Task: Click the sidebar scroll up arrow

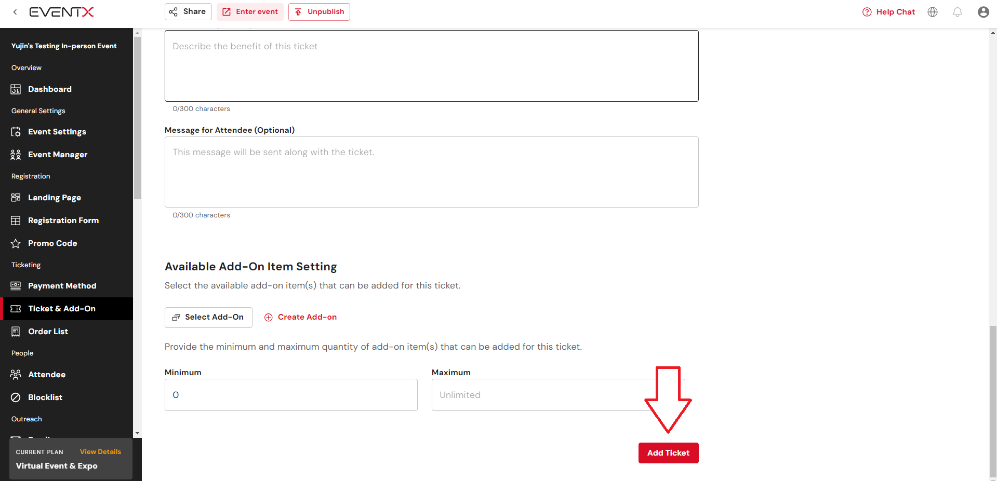Action: pyautogui.click(x=137, y=33)
